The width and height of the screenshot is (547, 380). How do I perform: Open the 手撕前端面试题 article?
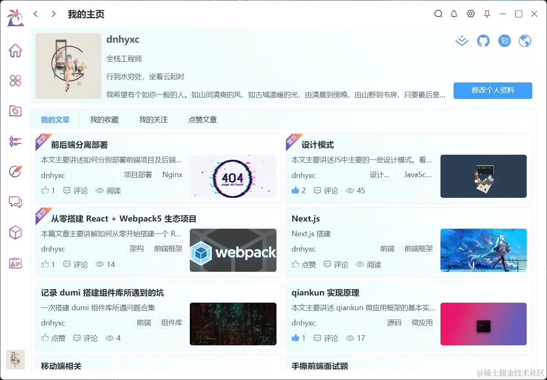click(320, 366)
